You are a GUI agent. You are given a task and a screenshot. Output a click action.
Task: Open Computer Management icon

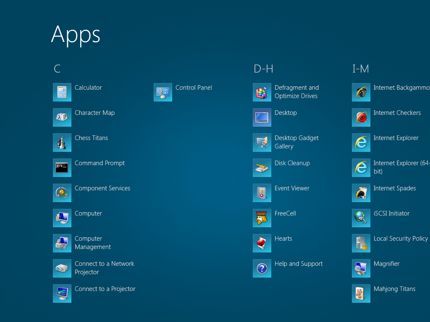[x=62, y=244]
